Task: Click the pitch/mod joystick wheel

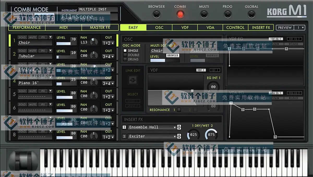Action: (23, 161)
